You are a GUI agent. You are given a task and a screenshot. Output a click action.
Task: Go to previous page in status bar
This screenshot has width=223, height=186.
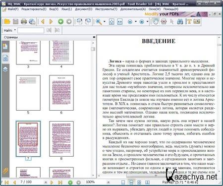tap(14, 183)
